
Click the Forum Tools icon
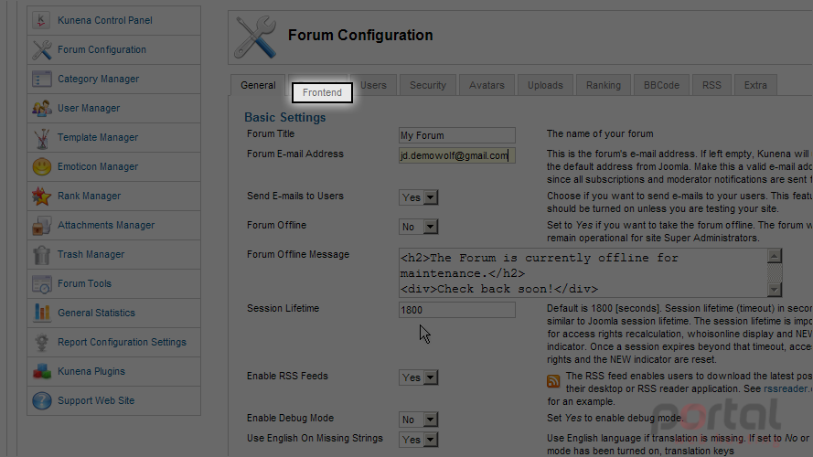tap(41, 284)
